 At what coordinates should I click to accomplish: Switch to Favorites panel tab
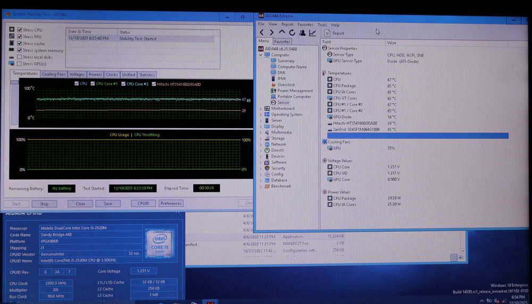(x=282, y=41)
